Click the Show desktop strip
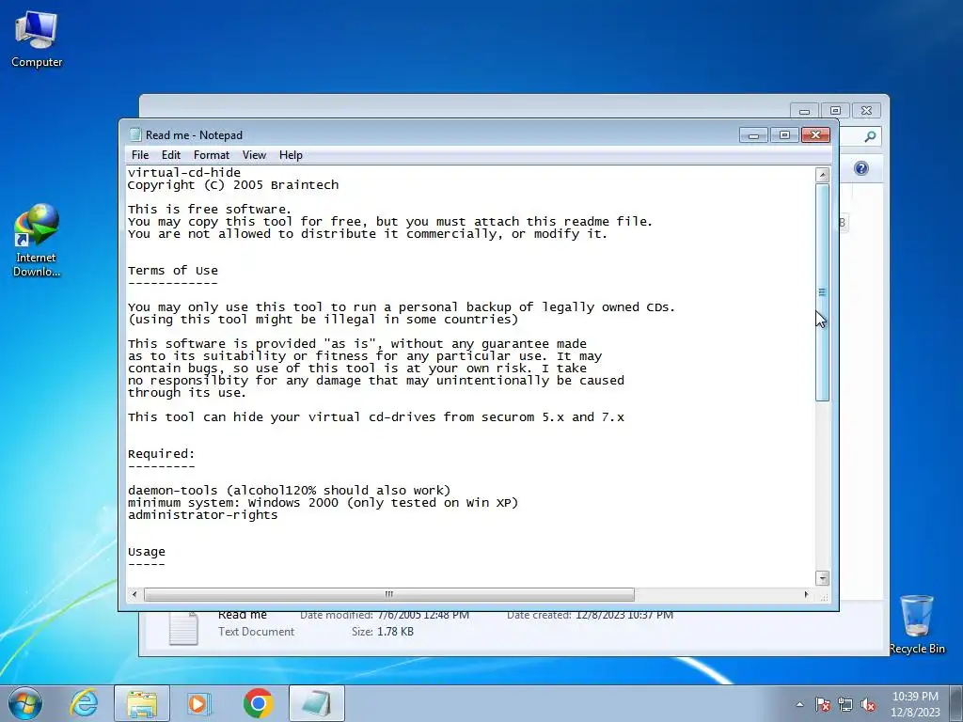The height and width of the screenshot is (722, 963). pos(956,703)
